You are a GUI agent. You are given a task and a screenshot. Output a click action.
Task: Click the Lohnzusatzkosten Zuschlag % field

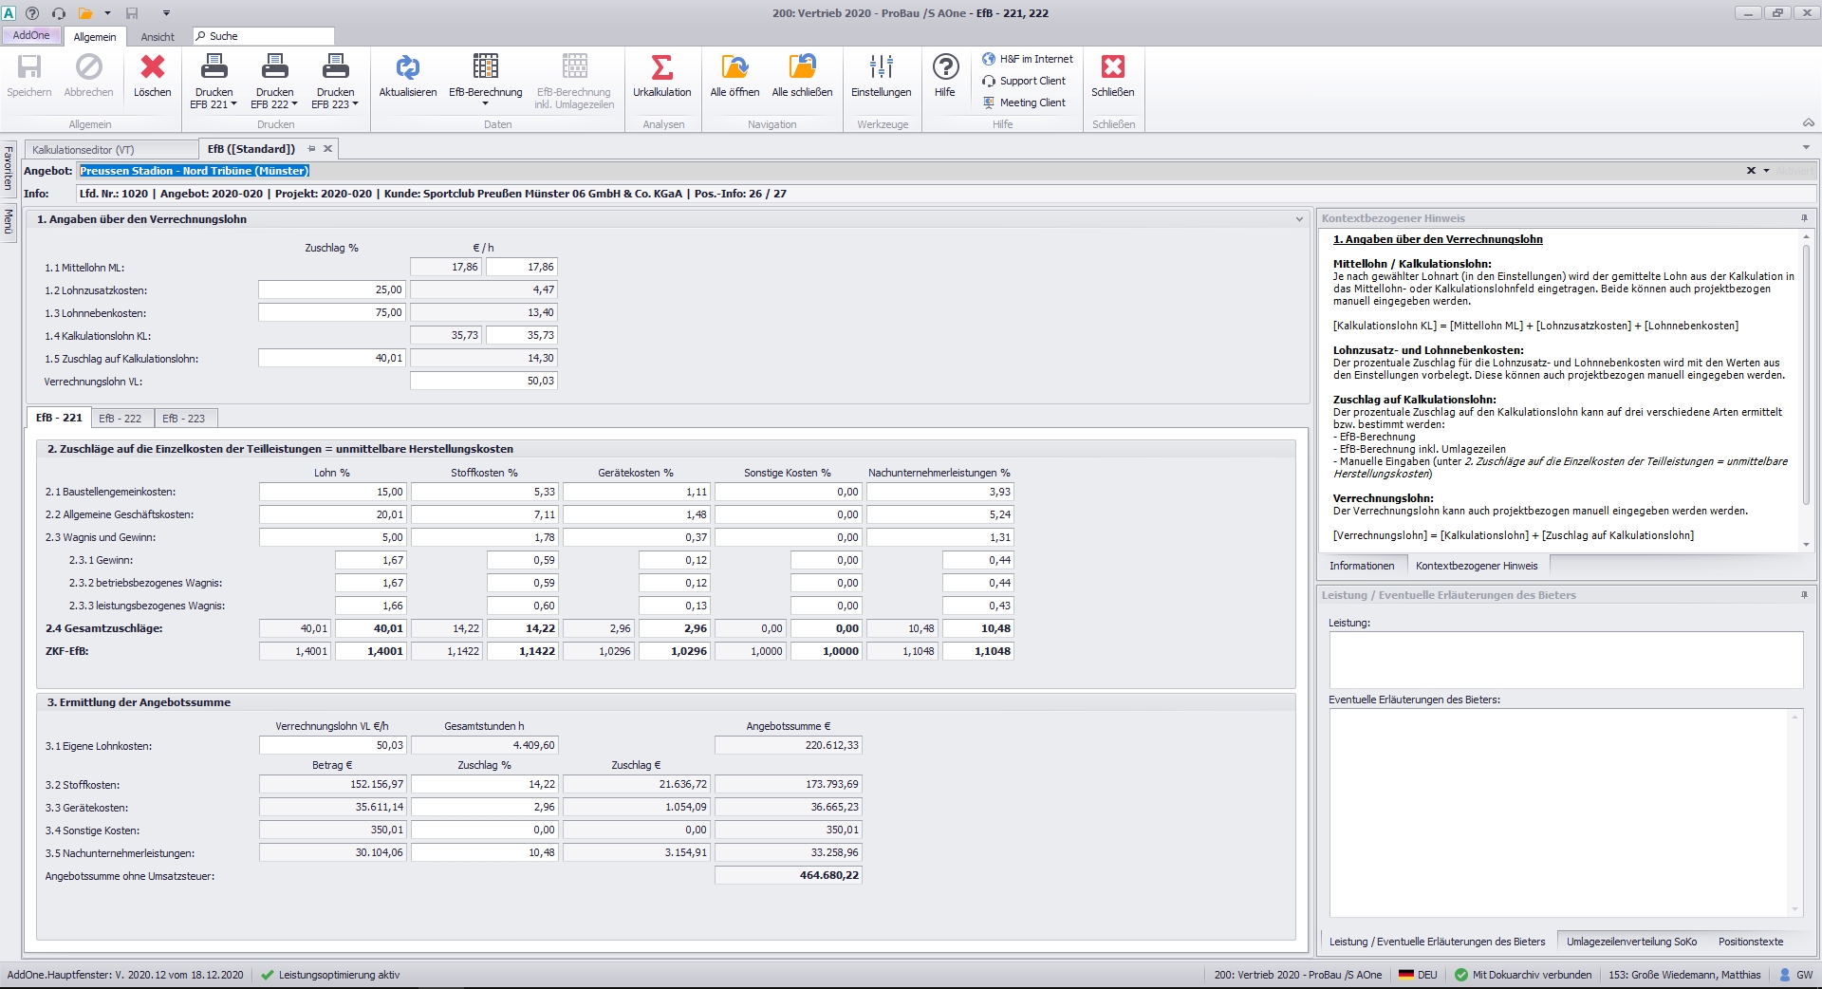332,290
